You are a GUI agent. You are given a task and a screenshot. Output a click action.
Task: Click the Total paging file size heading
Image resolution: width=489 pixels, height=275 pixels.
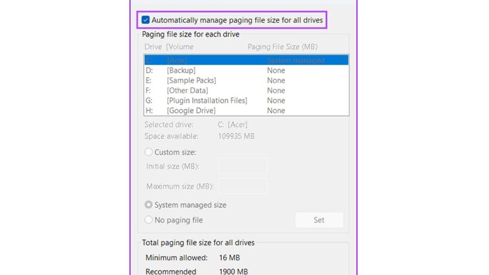tap(198, 243)
